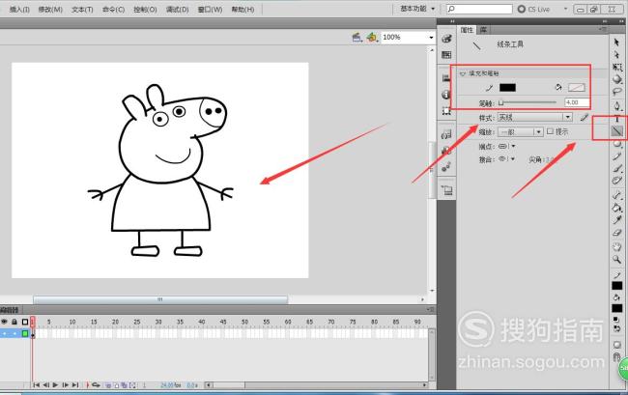The image size is (628, 395).
Task: Open the Info panel icon in dock
Action: (446, 95)
